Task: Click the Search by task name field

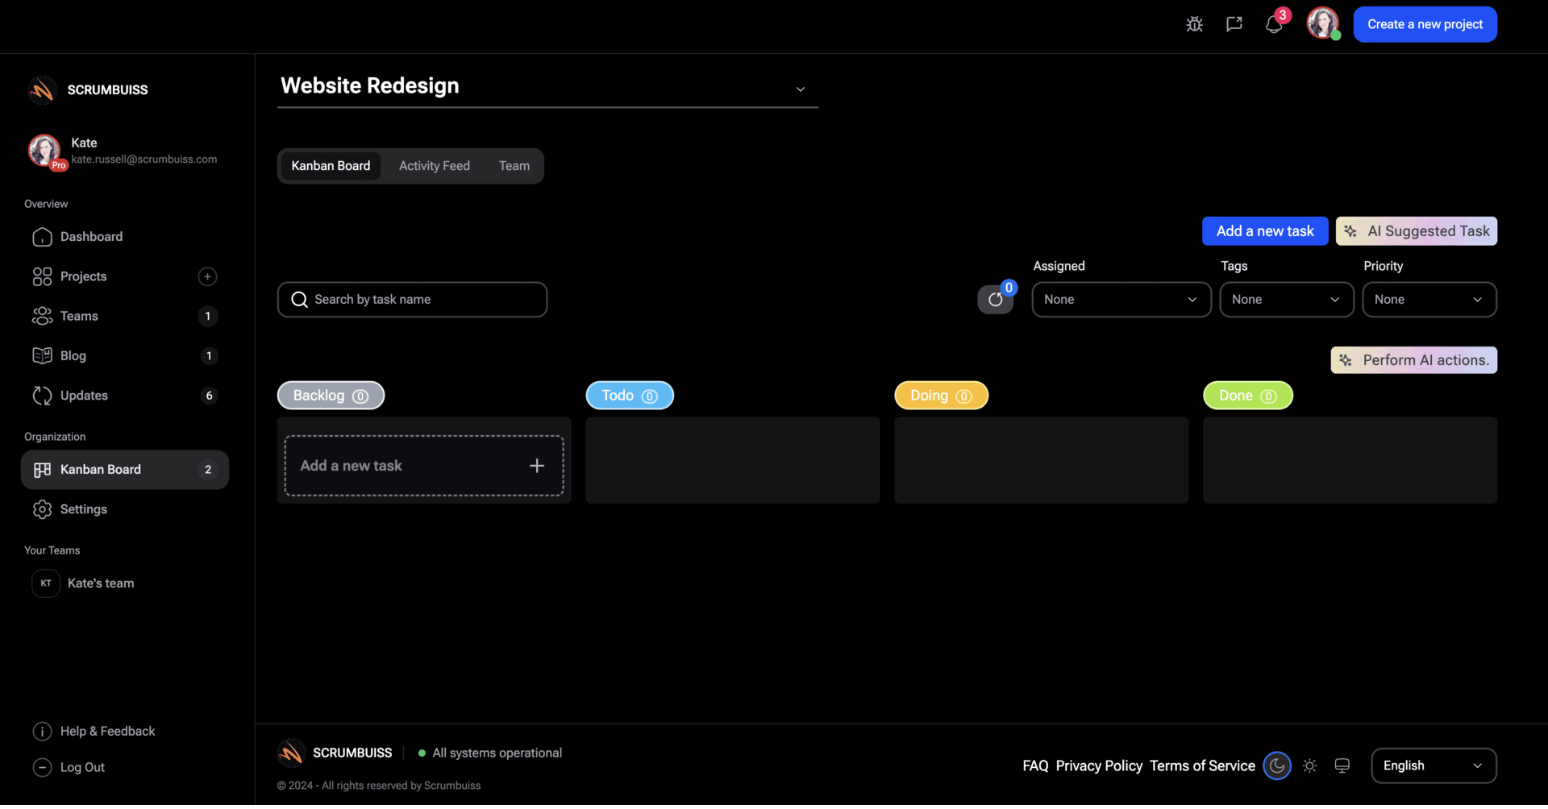Action: 412,299
